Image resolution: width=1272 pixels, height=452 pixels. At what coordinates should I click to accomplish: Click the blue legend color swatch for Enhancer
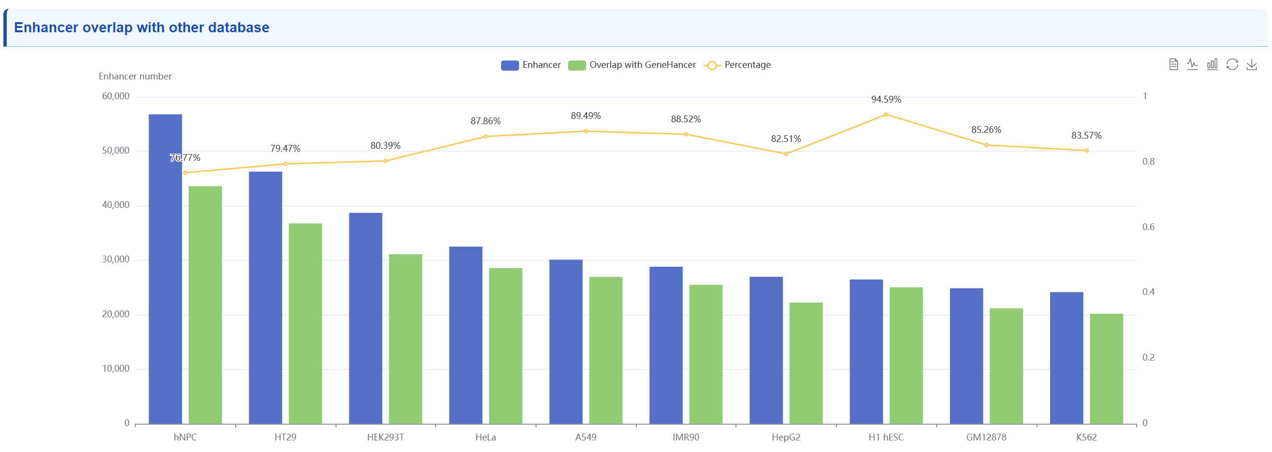tap(510, 65)
